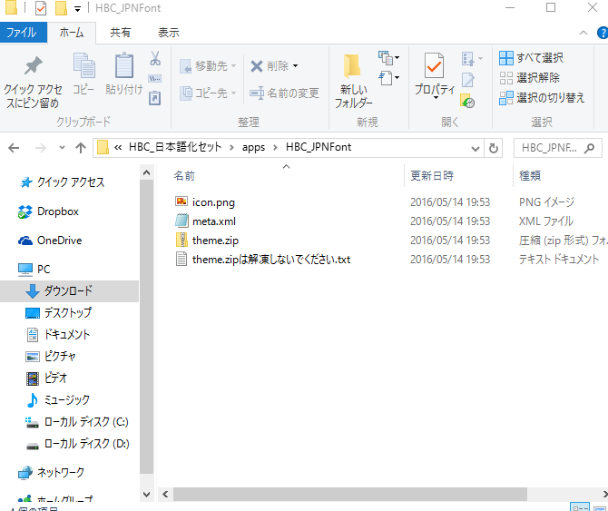Click 選択の切り替え to invert selection
Image resolution: width=608 pixels, height=511 pixels.
point(542,97)
